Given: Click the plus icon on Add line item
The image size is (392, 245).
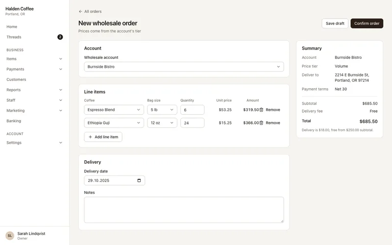Looking at the screenshot, I should (90, 137).
